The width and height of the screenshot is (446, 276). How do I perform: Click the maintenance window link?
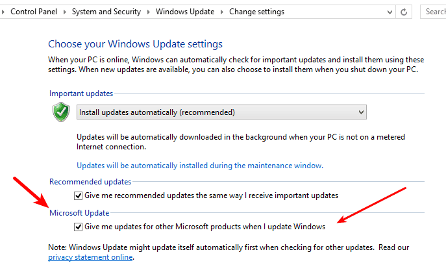(x=200, y=166)
